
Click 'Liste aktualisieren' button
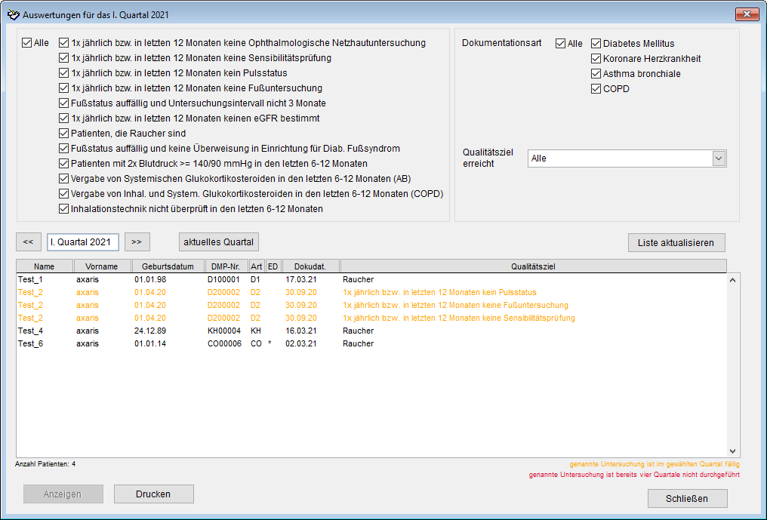[x=676, y=242]
